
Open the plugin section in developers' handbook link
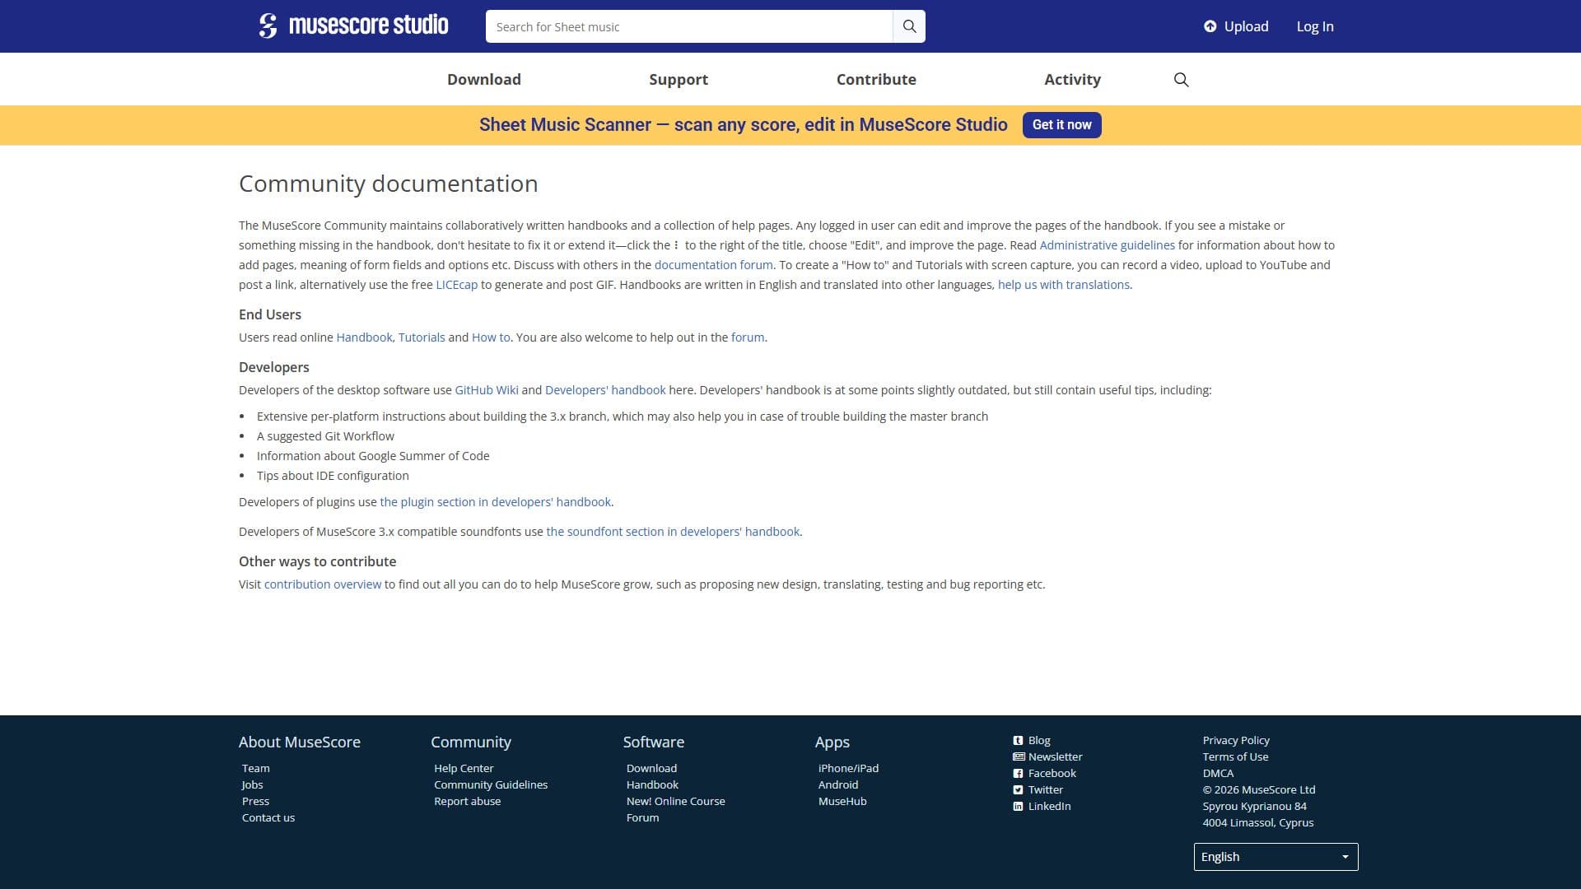point(495,502)
